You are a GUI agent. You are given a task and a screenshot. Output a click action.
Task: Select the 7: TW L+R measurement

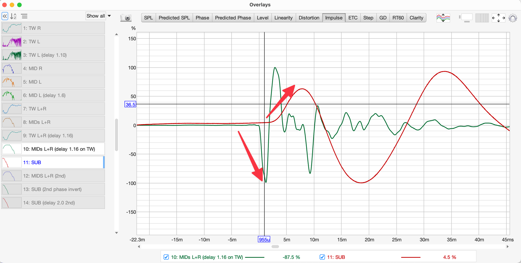pyautogui.click(x=53, y=109)
